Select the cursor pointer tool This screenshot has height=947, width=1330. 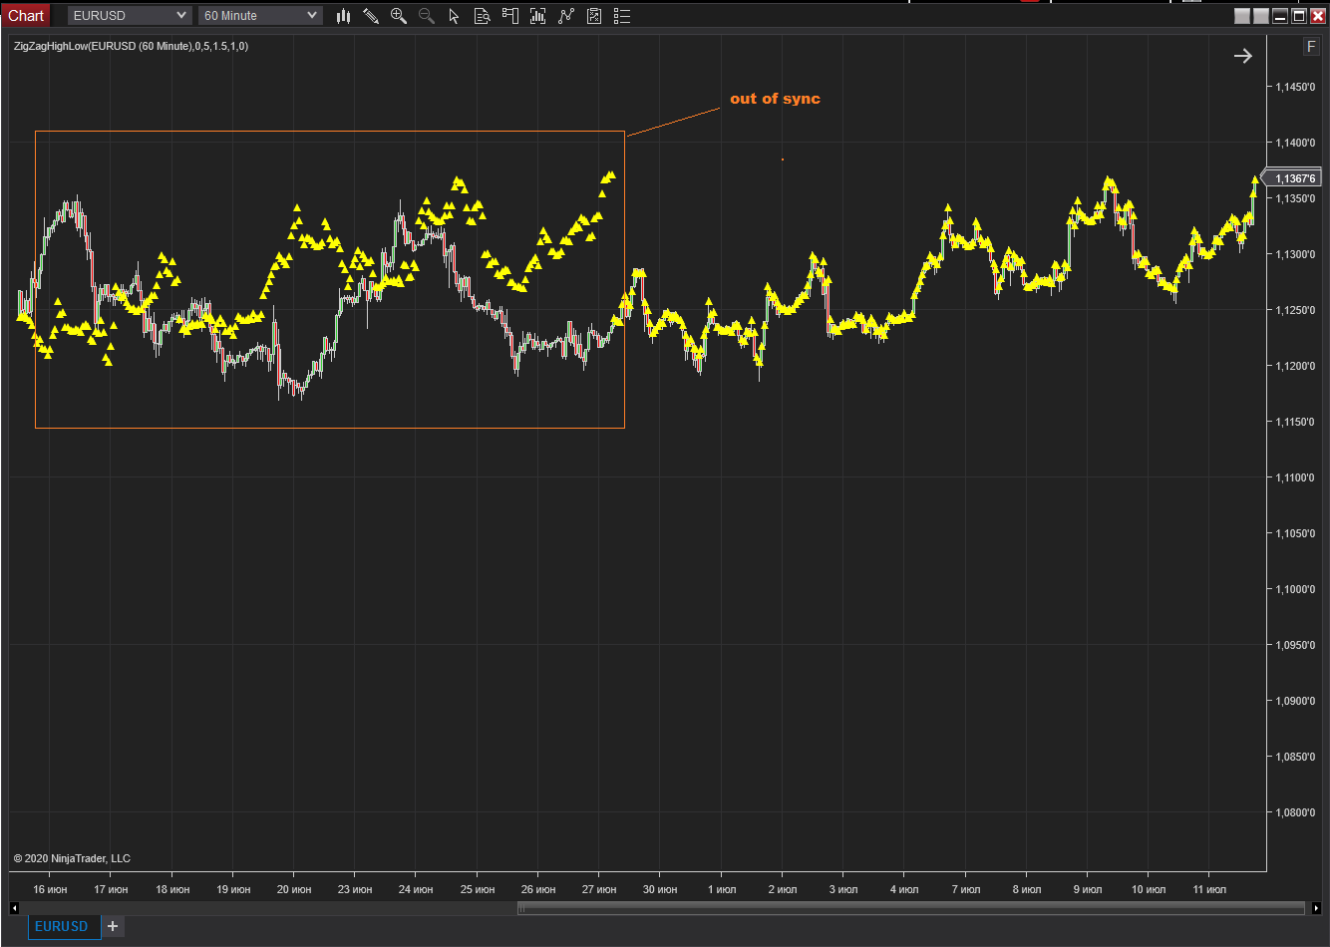pyautogui.click(x=455, y=16)
